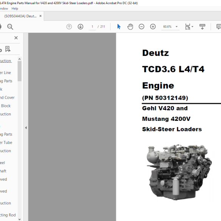Open the 'er Tube' bookmark
The width and height of the screenshot is (221, 221).
tap(6, 142)
